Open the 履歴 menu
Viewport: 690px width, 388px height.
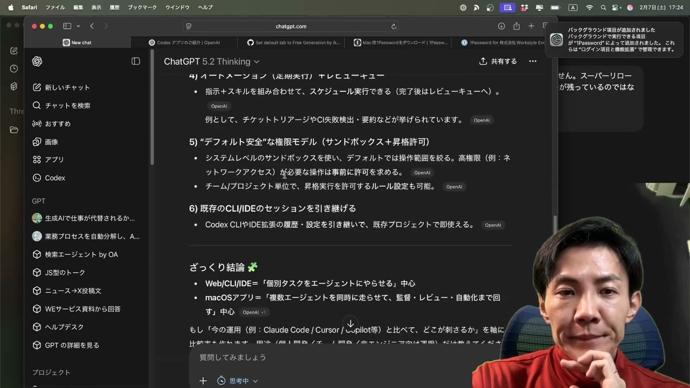[x=114, y=8]
